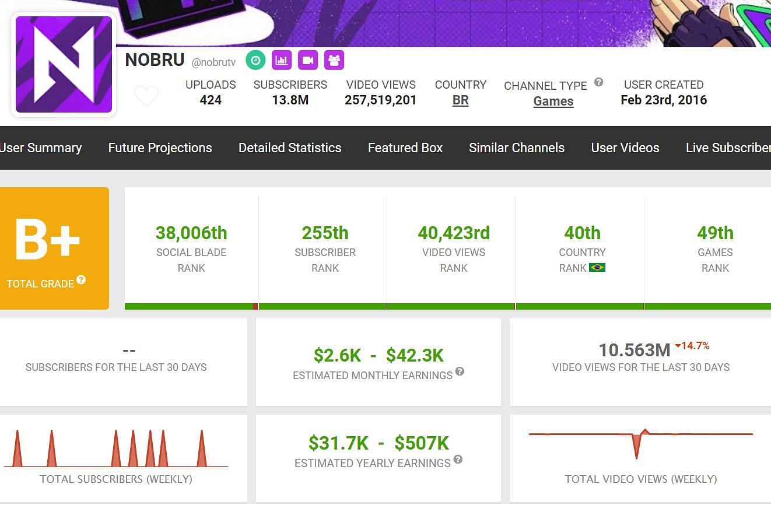Click the B+ total grade badge
The width and height of the screenshot is (771, 505).
click(54, 248)
